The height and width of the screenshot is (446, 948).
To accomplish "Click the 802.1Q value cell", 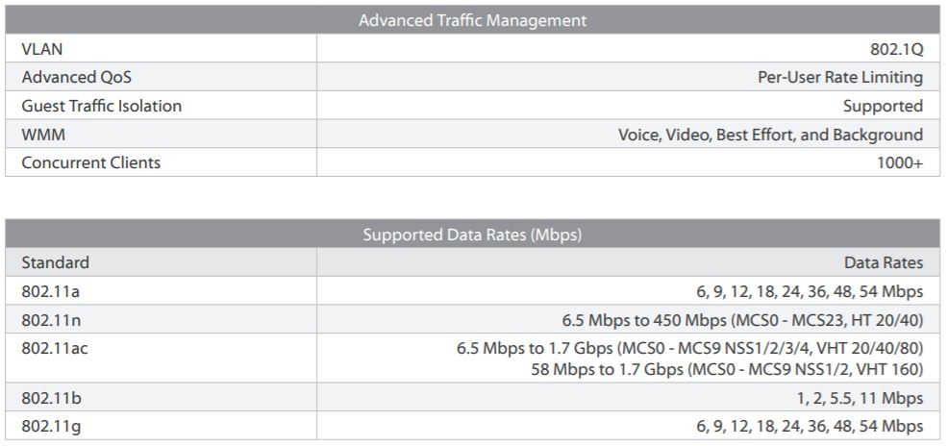I will pyautogui.click(x=896, y=49).
